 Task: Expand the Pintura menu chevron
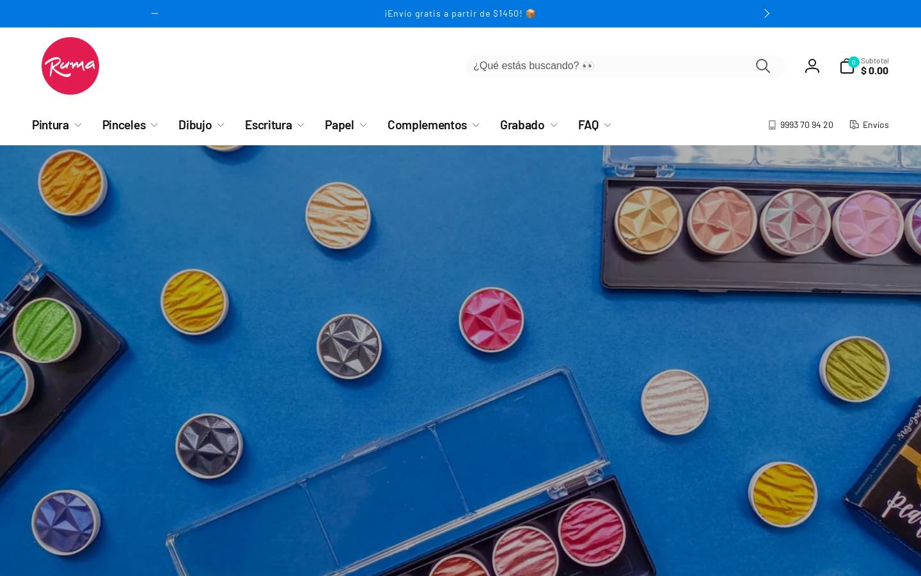(x=78, y=125)
